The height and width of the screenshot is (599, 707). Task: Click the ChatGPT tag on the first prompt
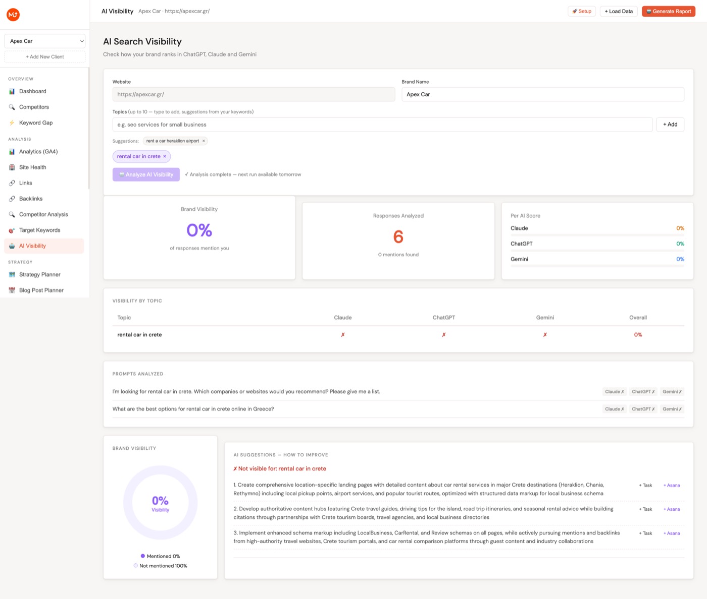point(643,392)
